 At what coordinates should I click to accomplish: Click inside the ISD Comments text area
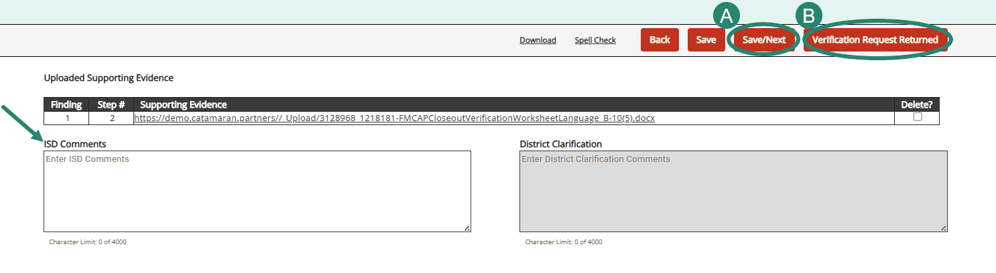[257, 191]
